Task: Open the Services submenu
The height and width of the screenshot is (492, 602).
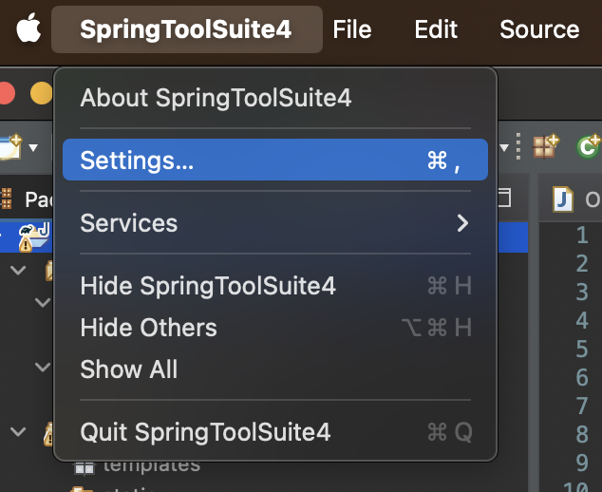Action: tap(273, 223)
